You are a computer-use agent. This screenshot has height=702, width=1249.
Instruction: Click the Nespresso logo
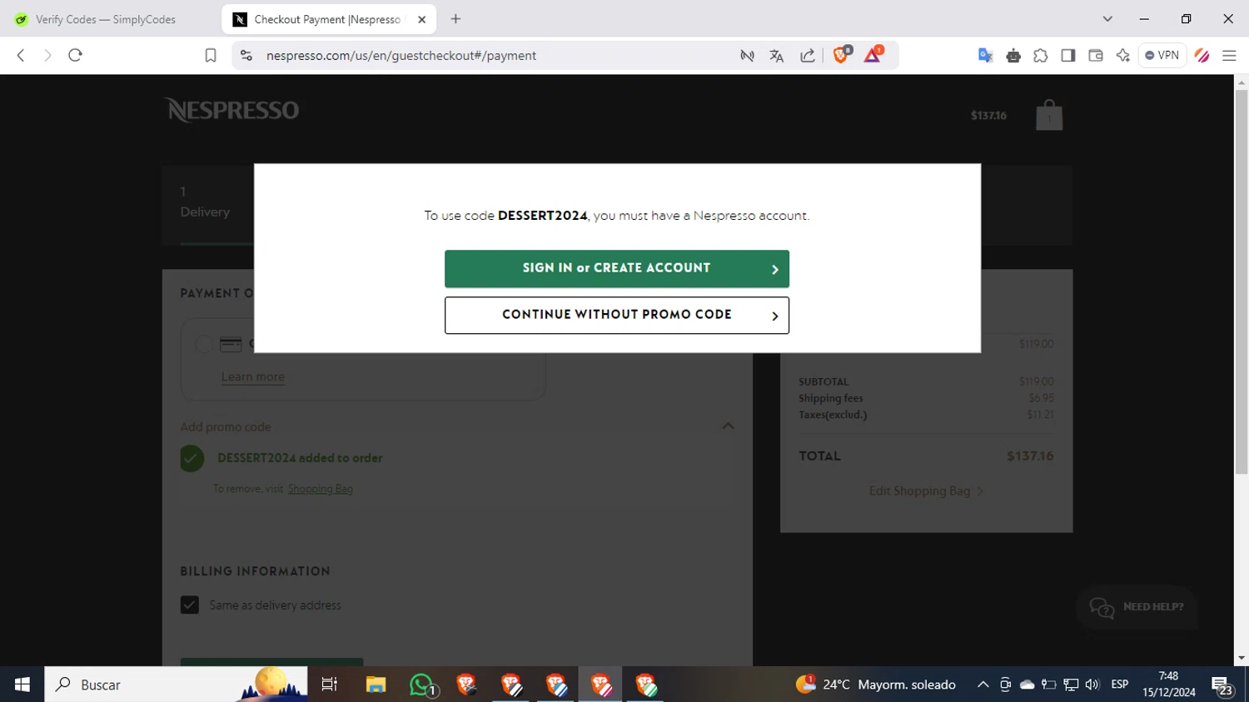(231, 110)
